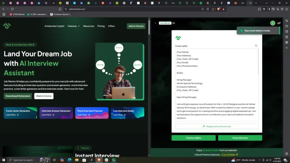Copy the cover letter using copy icon
Screen dimensions: 290x163
[256, 46]
